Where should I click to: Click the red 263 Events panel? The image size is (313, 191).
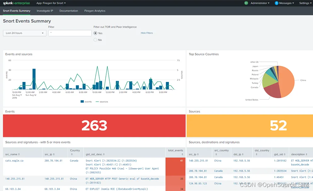click(94, 125)
